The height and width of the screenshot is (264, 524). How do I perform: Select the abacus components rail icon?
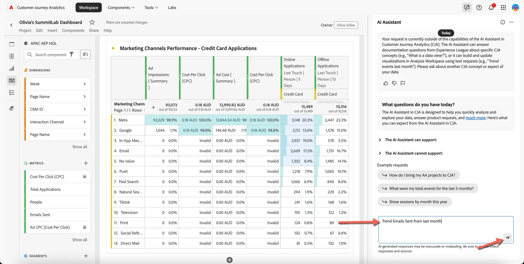pyautogui.click(x=12, y=80)
